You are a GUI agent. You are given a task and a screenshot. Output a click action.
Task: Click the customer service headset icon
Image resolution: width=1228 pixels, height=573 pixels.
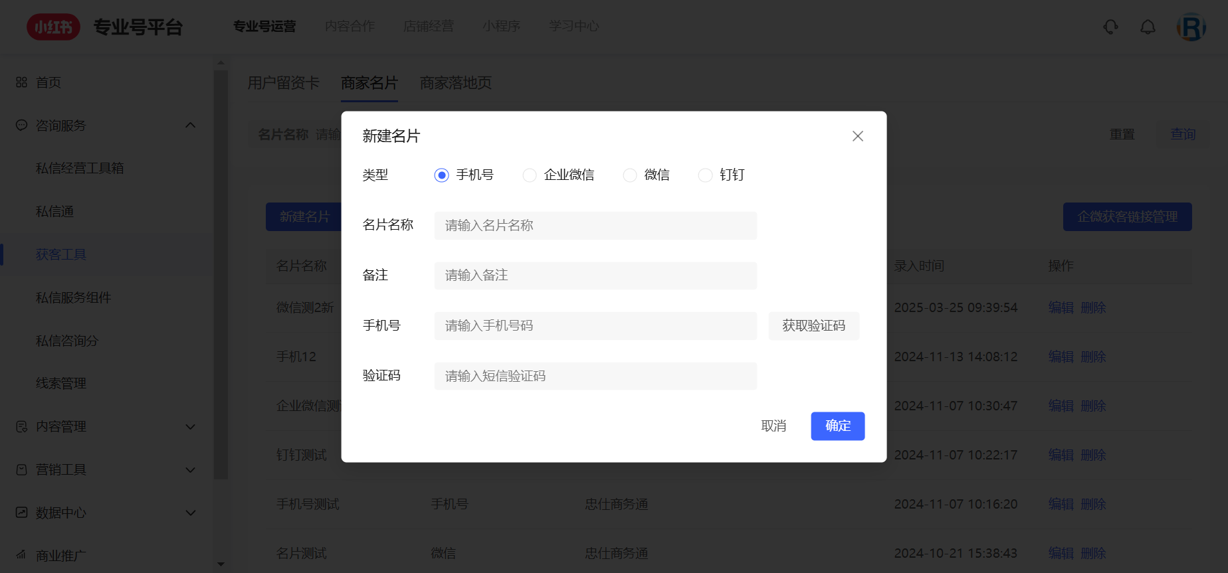pyautogui.click(x=1110, y=27)
